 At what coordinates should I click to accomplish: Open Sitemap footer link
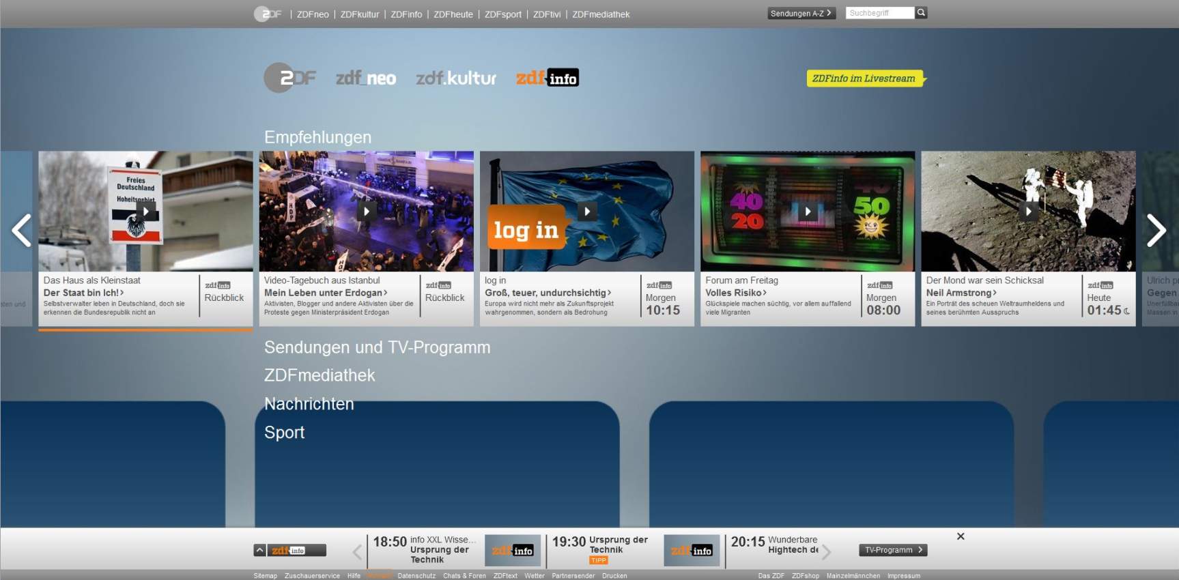point(266,576)
